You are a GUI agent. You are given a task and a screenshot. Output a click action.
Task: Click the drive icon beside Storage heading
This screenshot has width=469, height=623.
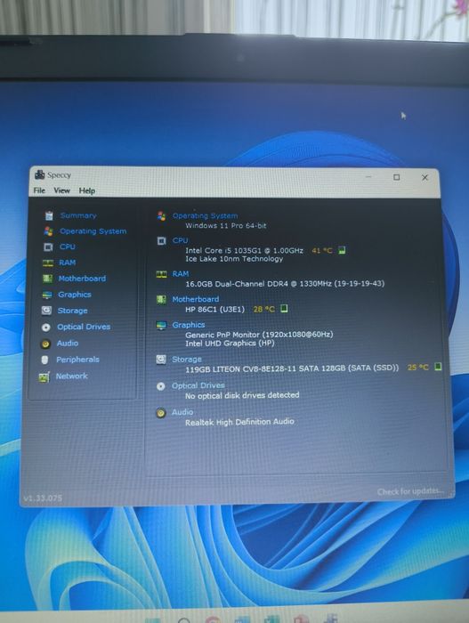(x=160, y=360)
